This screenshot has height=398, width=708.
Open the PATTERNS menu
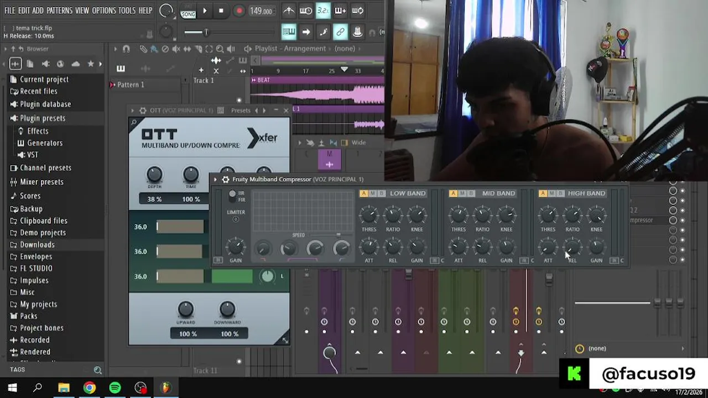59,11
